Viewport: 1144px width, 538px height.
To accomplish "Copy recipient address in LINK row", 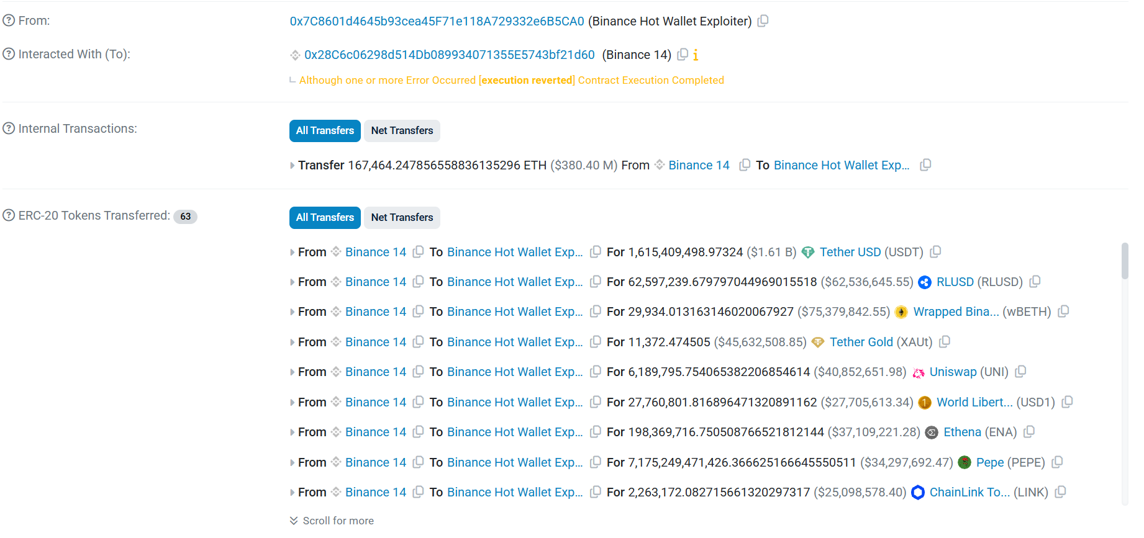I will point(596,491).
